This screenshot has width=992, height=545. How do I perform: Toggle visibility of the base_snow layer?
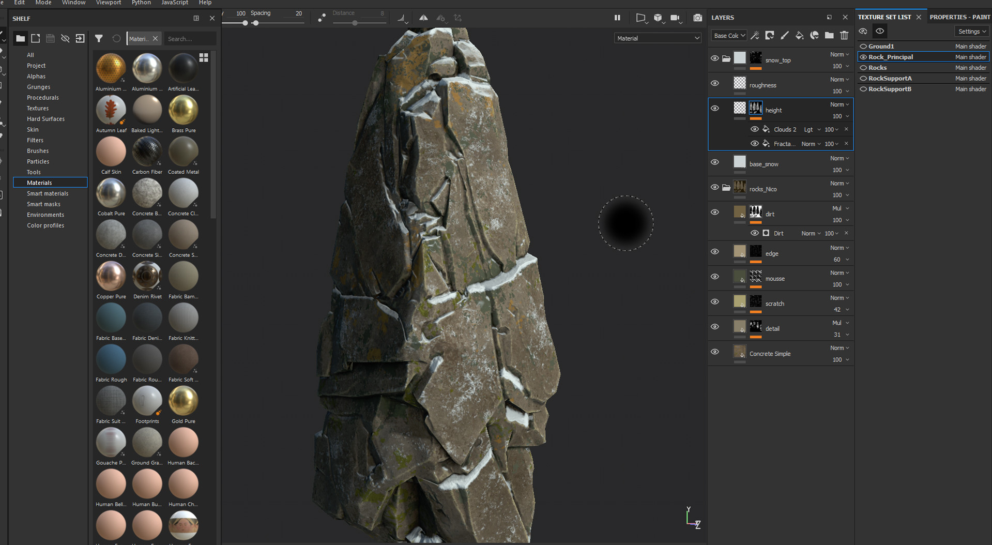715,162
